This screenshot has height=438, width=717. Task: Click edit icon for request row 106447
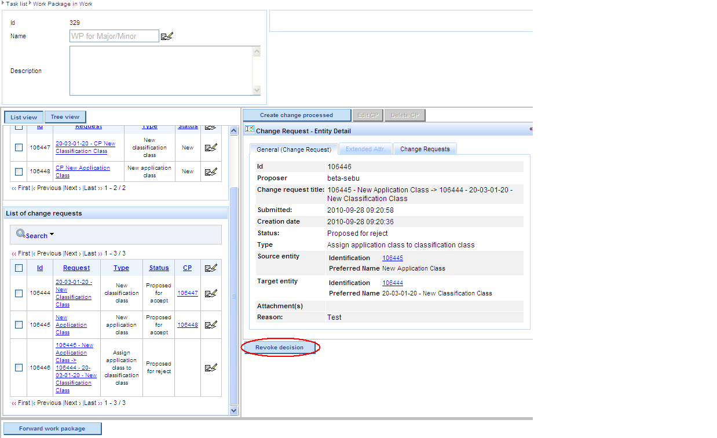211,148
